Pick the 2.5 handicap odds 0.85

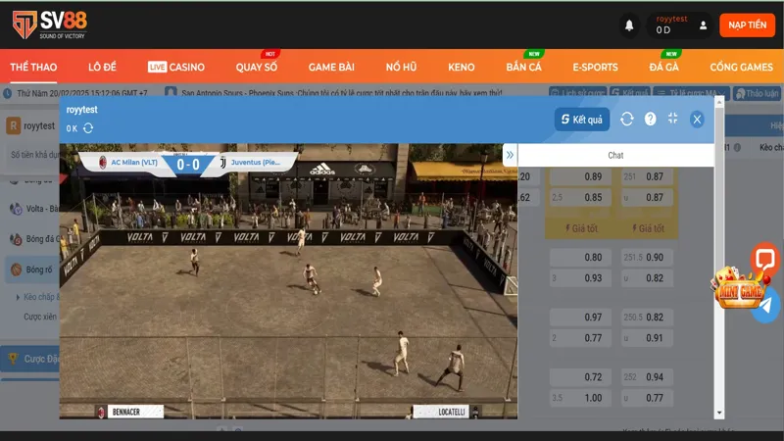coord(580,198)
